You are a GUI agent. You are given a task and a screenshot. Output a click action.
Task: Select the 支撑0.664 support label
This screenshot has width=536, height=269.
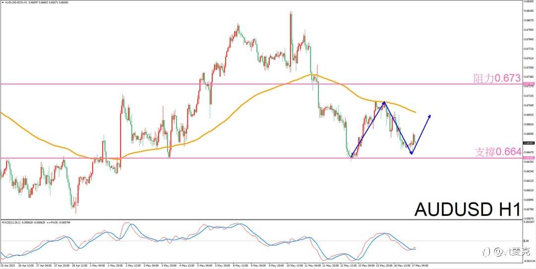[x=498, y=152]
